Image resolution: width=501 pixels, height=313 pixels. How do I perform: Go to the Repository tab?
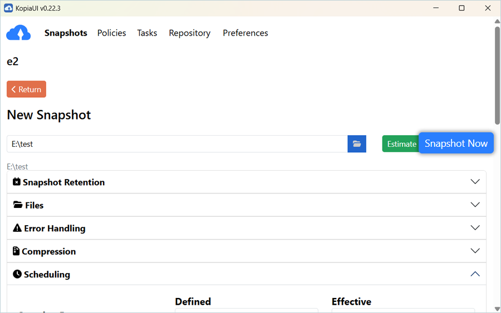pyautogui.click(x=189, y=33)
